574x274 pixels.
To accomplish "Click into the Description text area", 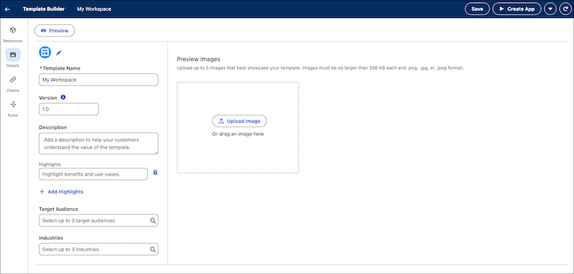I will (98, 143).
